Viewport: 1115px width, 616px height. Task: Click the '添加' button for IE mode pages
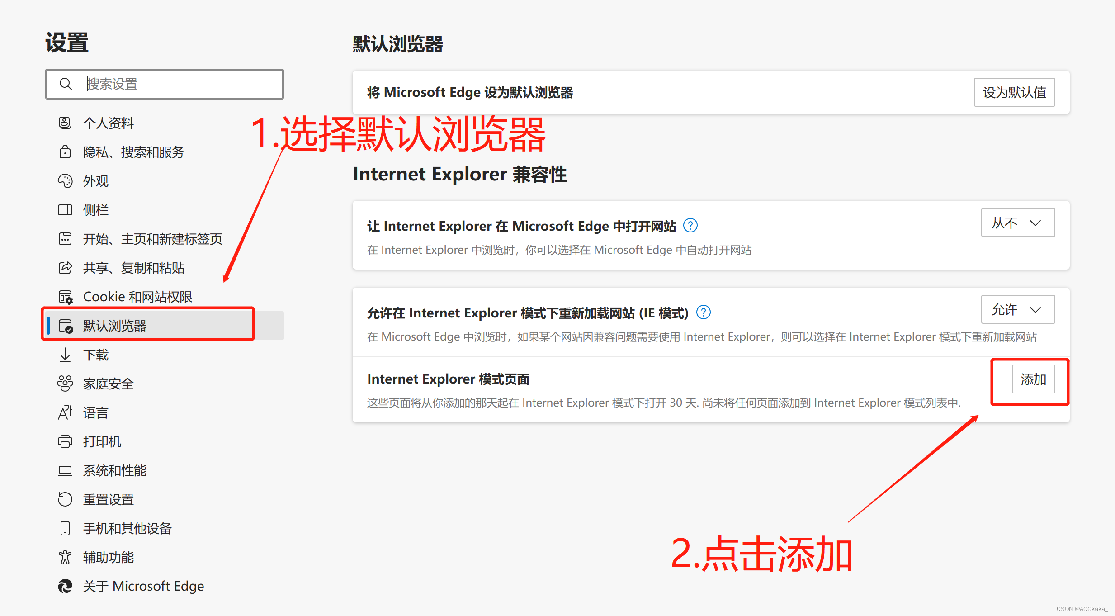point(1033,379)
